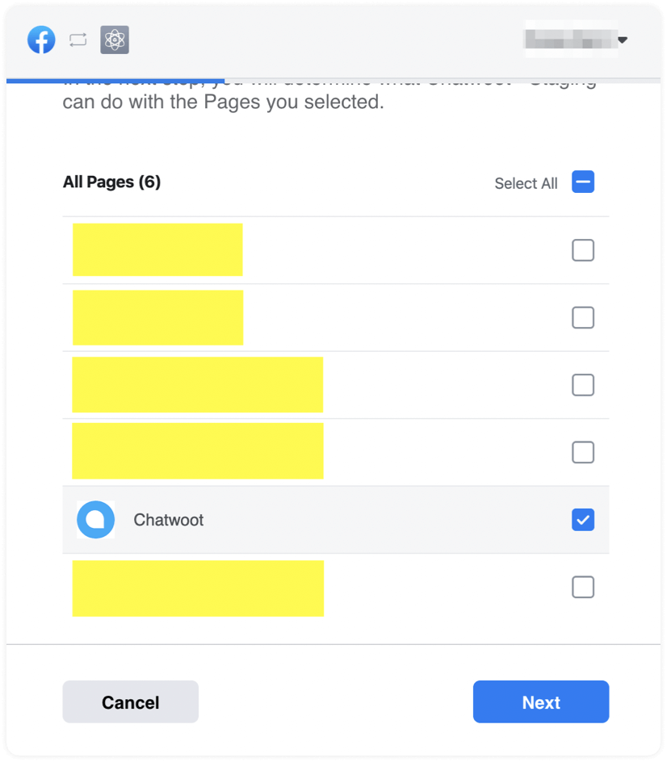667x762 pixels.
Task: Enable the checkbox just above Chatwoot's row
Action: coord(583,452)
